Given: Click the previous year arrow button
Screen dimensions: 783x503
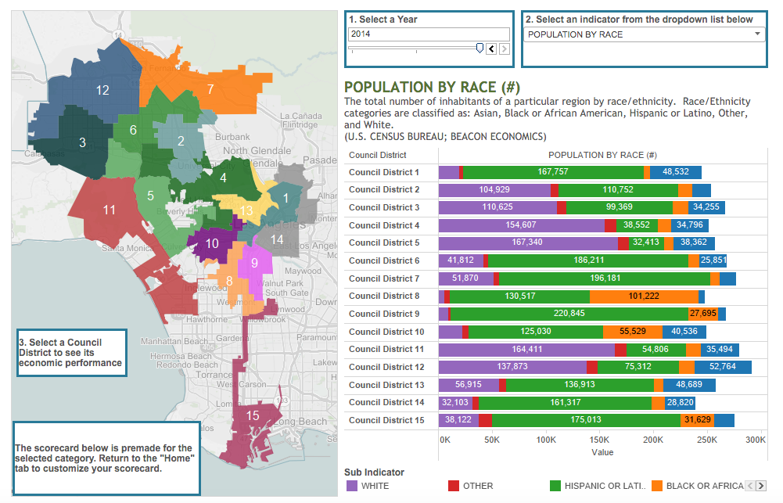Looking at the screenshot, I should tap(491, 49).
